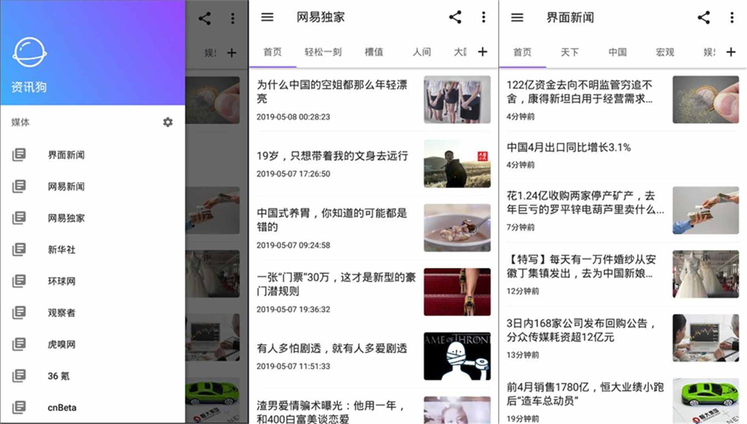The height and width of the screenshot is (424, 747).
Task: Click the icon beside 36氪 in drawer
Action: (x=19, y=376)
